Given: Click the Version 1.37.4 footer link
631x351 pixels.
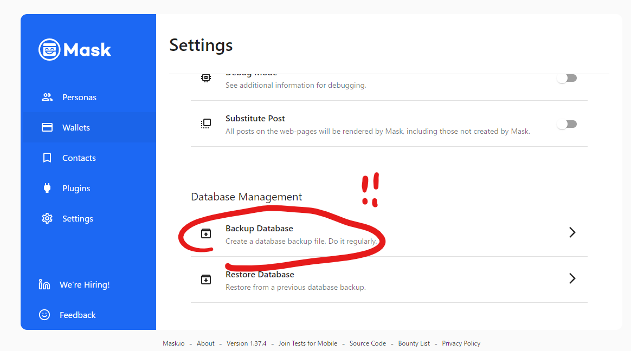Looking at the screenshot, I should coord(246,343).
